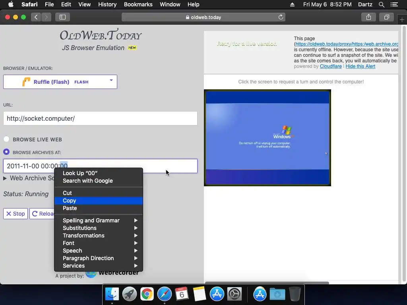Click the Windows XP emulated screen
This screenshot has height=305, width=407.
[x=267, y=138]
